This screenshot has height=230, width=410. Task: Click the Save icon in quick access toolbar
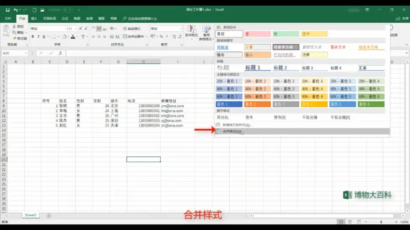coord(7,10)
